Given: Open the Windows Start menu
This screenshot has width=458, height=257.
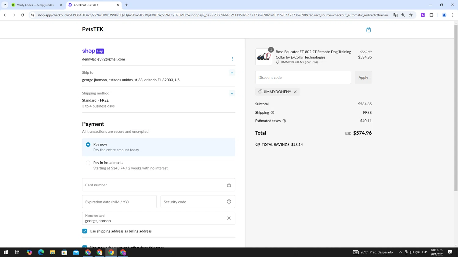Looking at the screenshot, I should coord(5,252).
